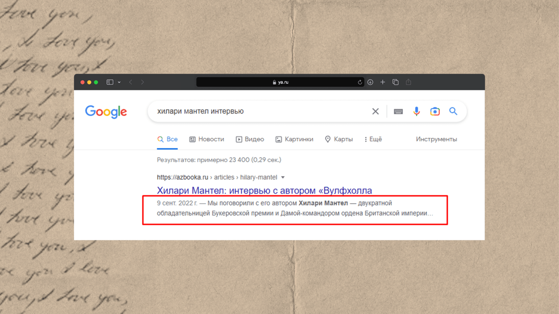Click the blue magnifier search button
The height and width of the screenshot is (314, 559).
(x=453, y=111)
